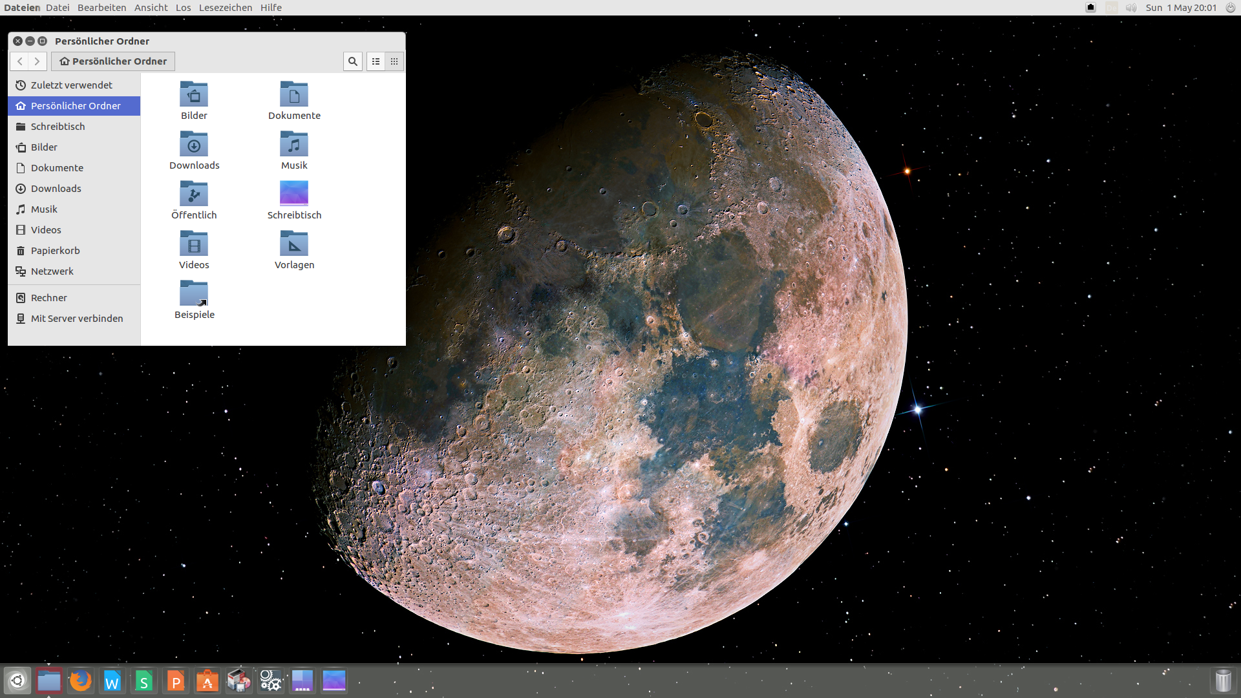The height and width of the screenshot is (698, 1241).
Task: Click Persönlicher Ordner path bar button
Action: (113, 61)
